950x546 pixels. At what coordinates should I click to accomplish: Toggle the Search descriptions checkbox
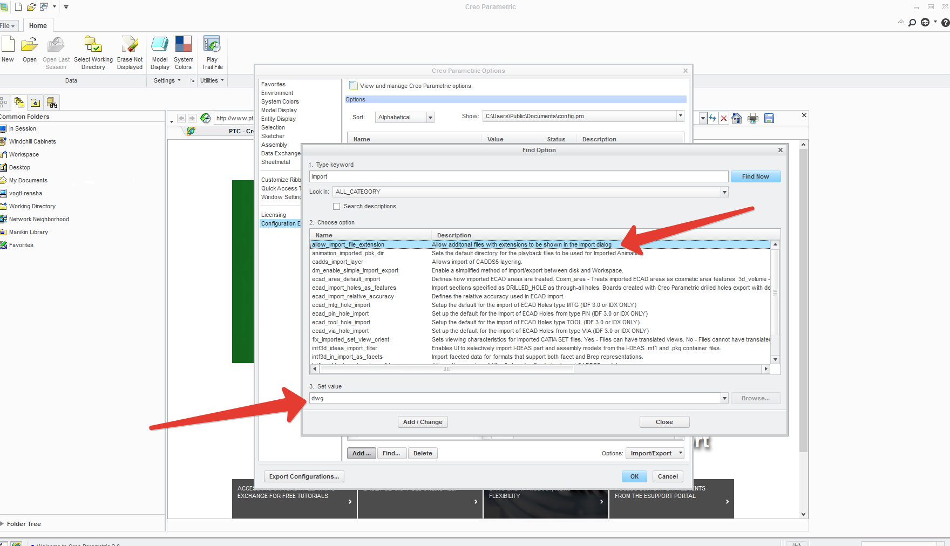tap(337, 206)
